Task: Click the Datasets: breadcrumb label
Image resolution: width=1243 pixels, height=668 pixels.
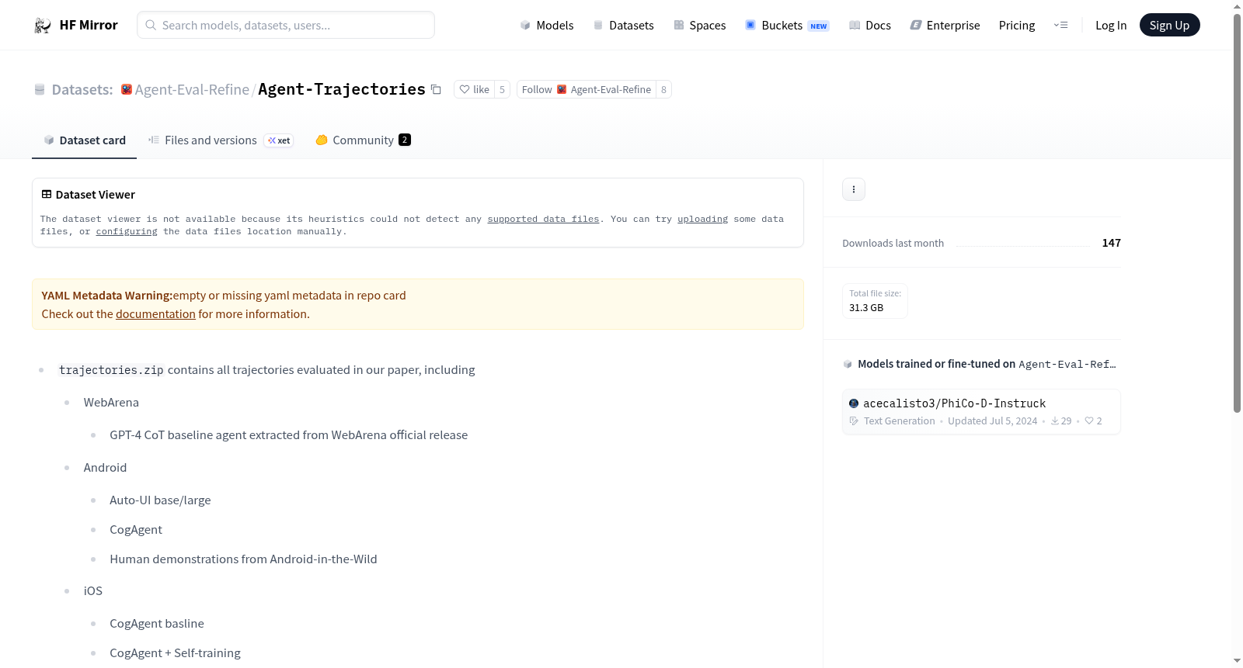Action: pyautogui.click(x=82, y=90)
